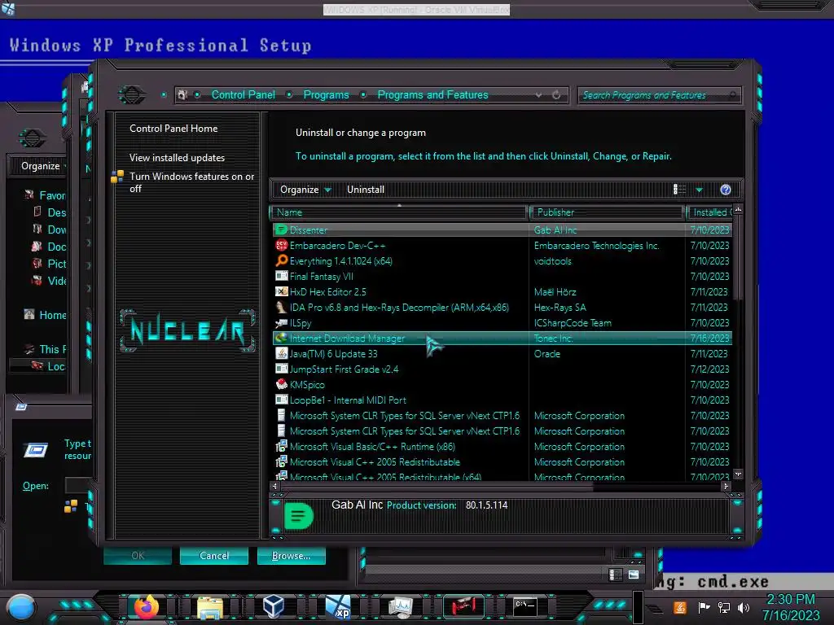The height and width of the screenshot is (625, 834).
Task: Select the Internet Download Manager icon
Action: click(281, 338)
